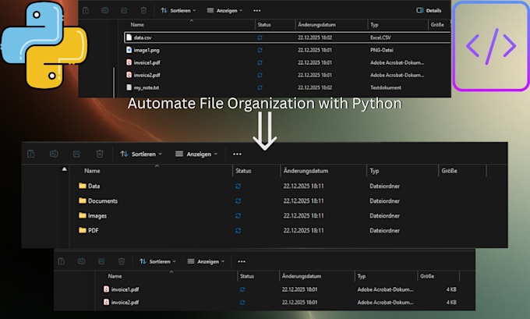Image resolution: width=530 pixels, height=319 pixels.
Task: Click the sync status icon of the PDF folder
Action: pos(238,230)
